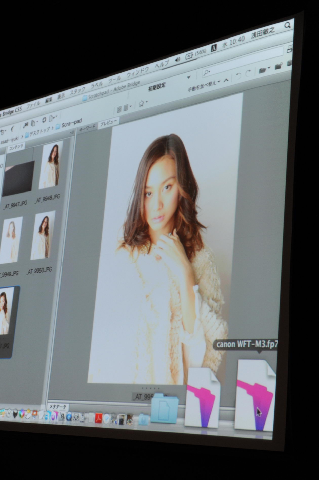This screenshot has width=319, height=480.
Task: Select the washed-out thumbnail left of _AT_9950.JPG
Action: [11, 240]
